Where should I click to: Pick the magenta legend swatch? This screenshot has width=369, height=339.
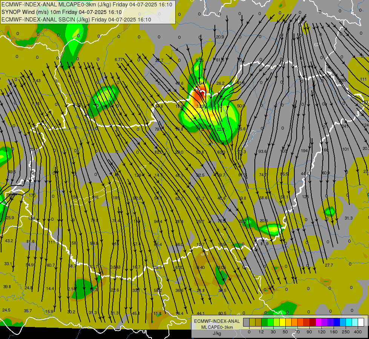pyautogui.click(x=319, y=322)
